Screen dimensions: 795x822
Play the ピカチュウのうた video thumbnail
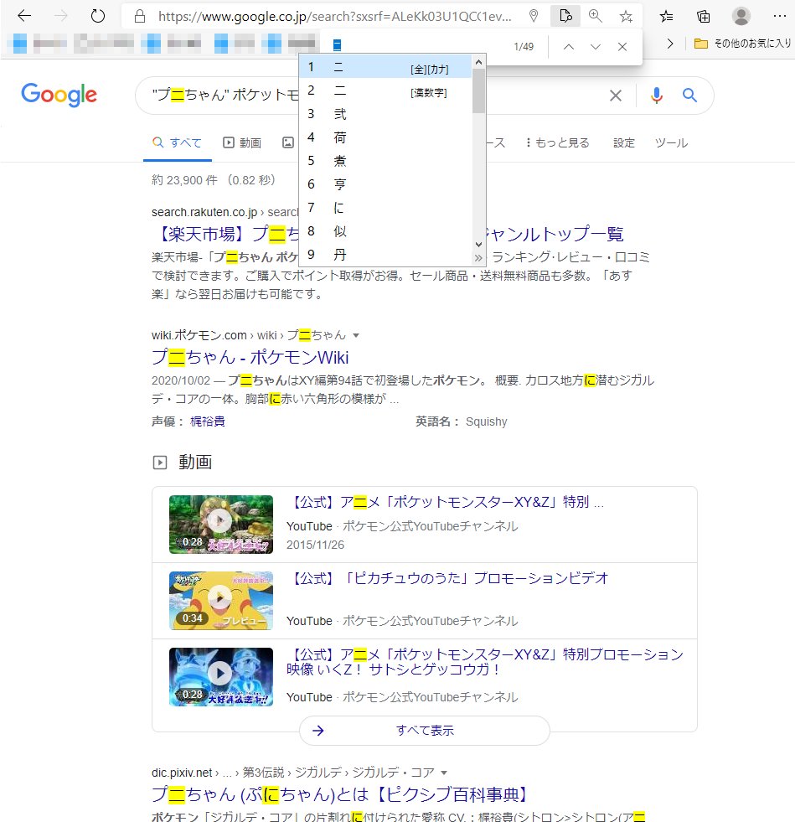click(220, 600)
